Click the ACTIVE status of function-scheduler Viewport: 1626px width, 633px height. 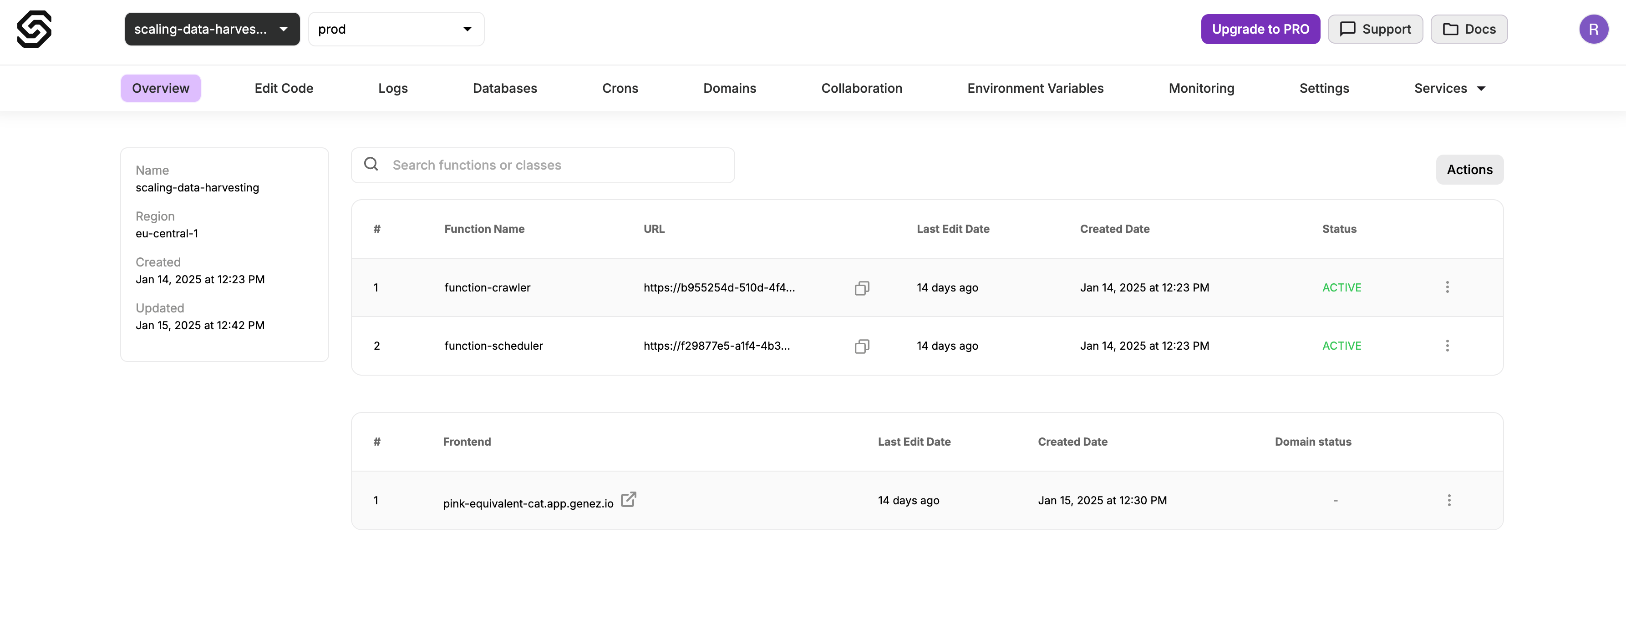point(1341,346)
